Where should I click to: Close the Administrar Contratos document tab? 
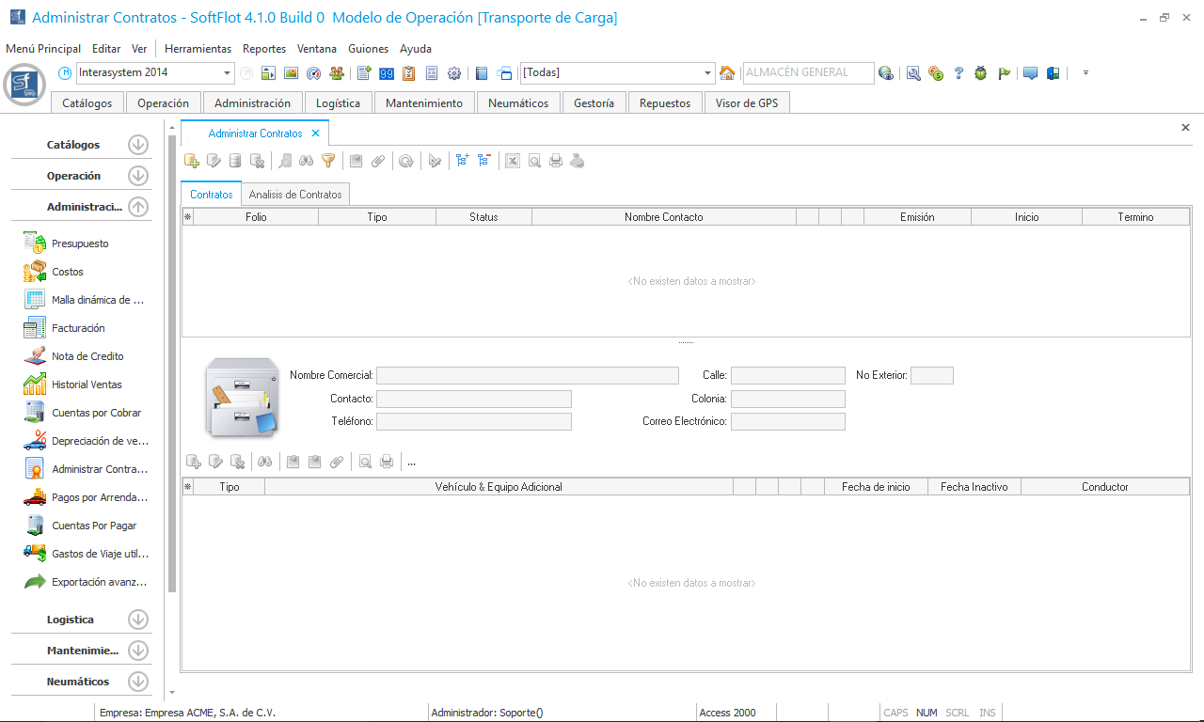(x=316, y=133)
